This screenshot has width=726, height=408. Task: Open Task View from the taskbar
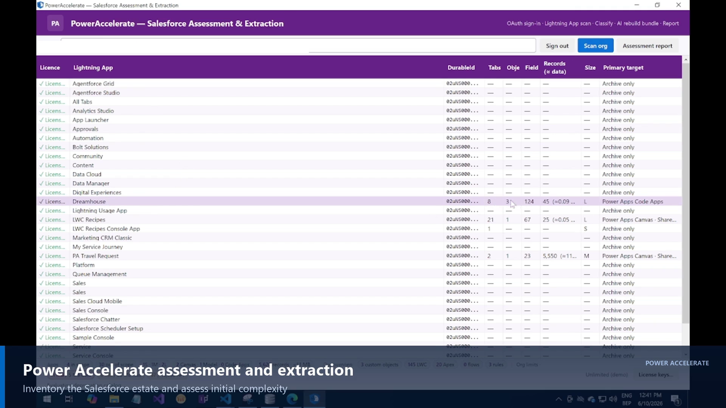69,399
